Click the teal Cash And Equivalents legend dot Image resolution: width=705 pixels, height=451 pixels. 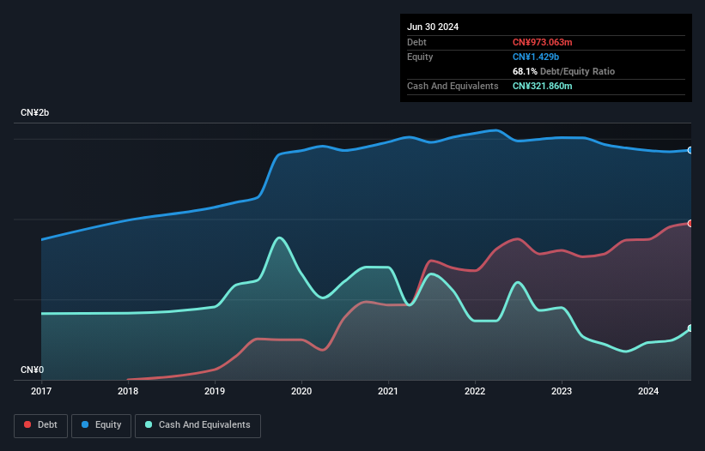(x=149, y=424)
